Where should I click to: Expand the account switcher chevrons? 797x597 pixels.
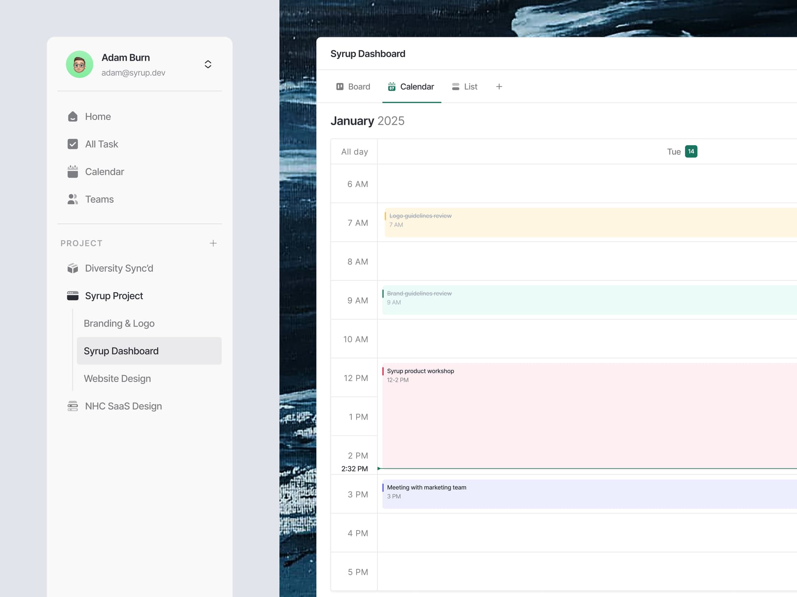coord(208,64)
